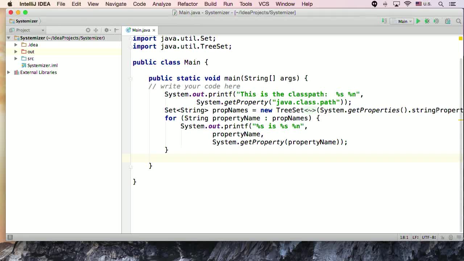Screen dimensions: 464x261
Task: Open the Window menu
Action: point(285,4)
